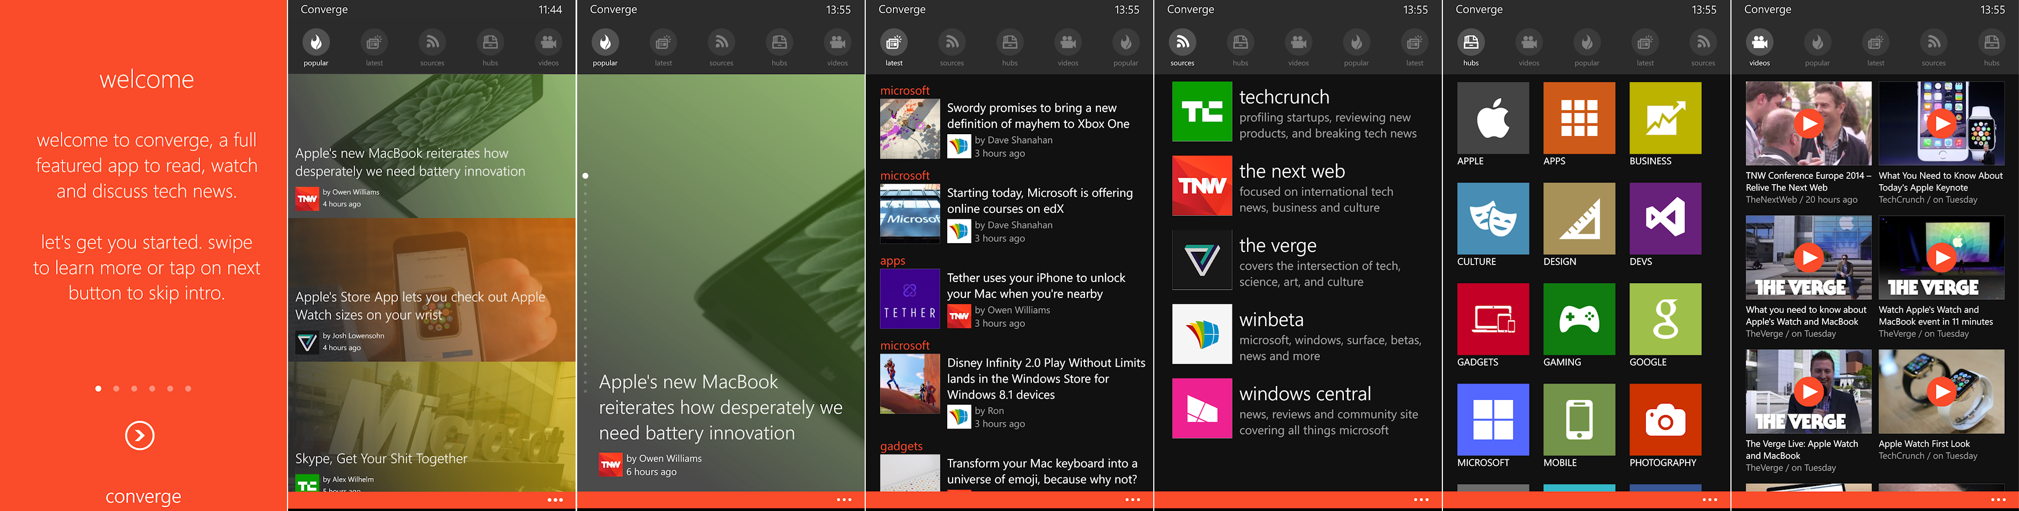Viewport: 2019px width, 511px height.
Task: Play the Apple Watch First Look video
Action: (1941, 391)
